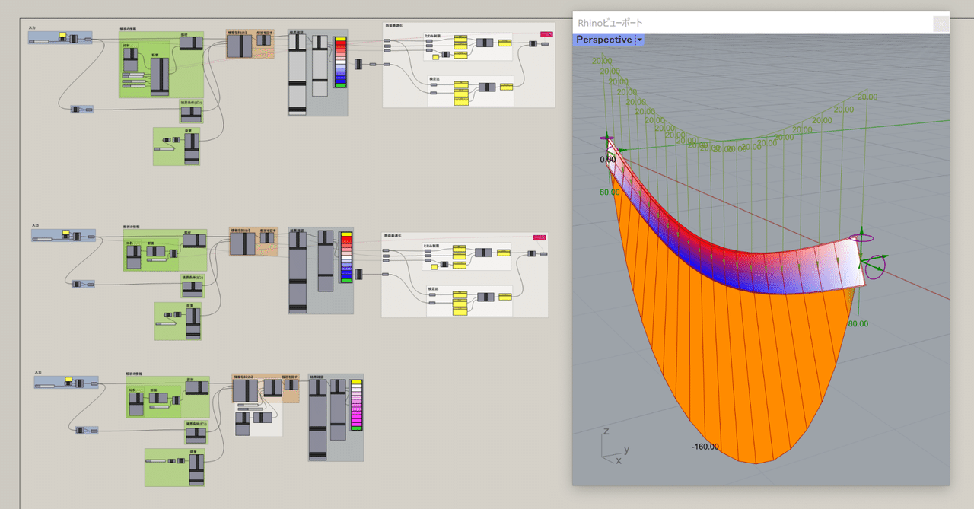The height and width of the screenshot is (509, 974).
Task: Adjust the slider in bottom definition's 入力 group
Action: (x=45, y=386)
